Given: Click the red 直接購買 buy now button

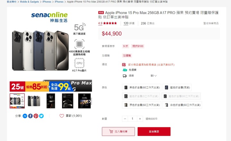Looking at the screenshot, I should pos(154,131).
